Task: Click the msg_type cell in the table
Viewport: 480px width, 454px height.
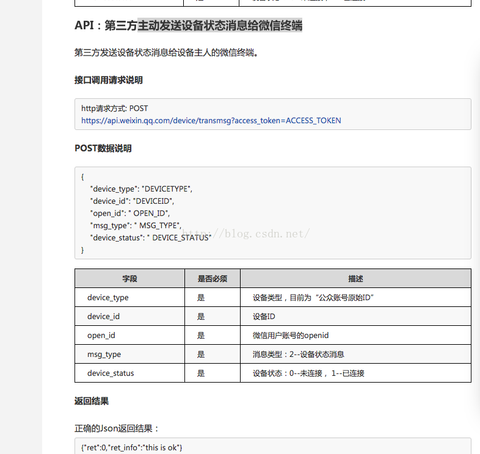Action: pyautogui.click(x=130, y=355)
